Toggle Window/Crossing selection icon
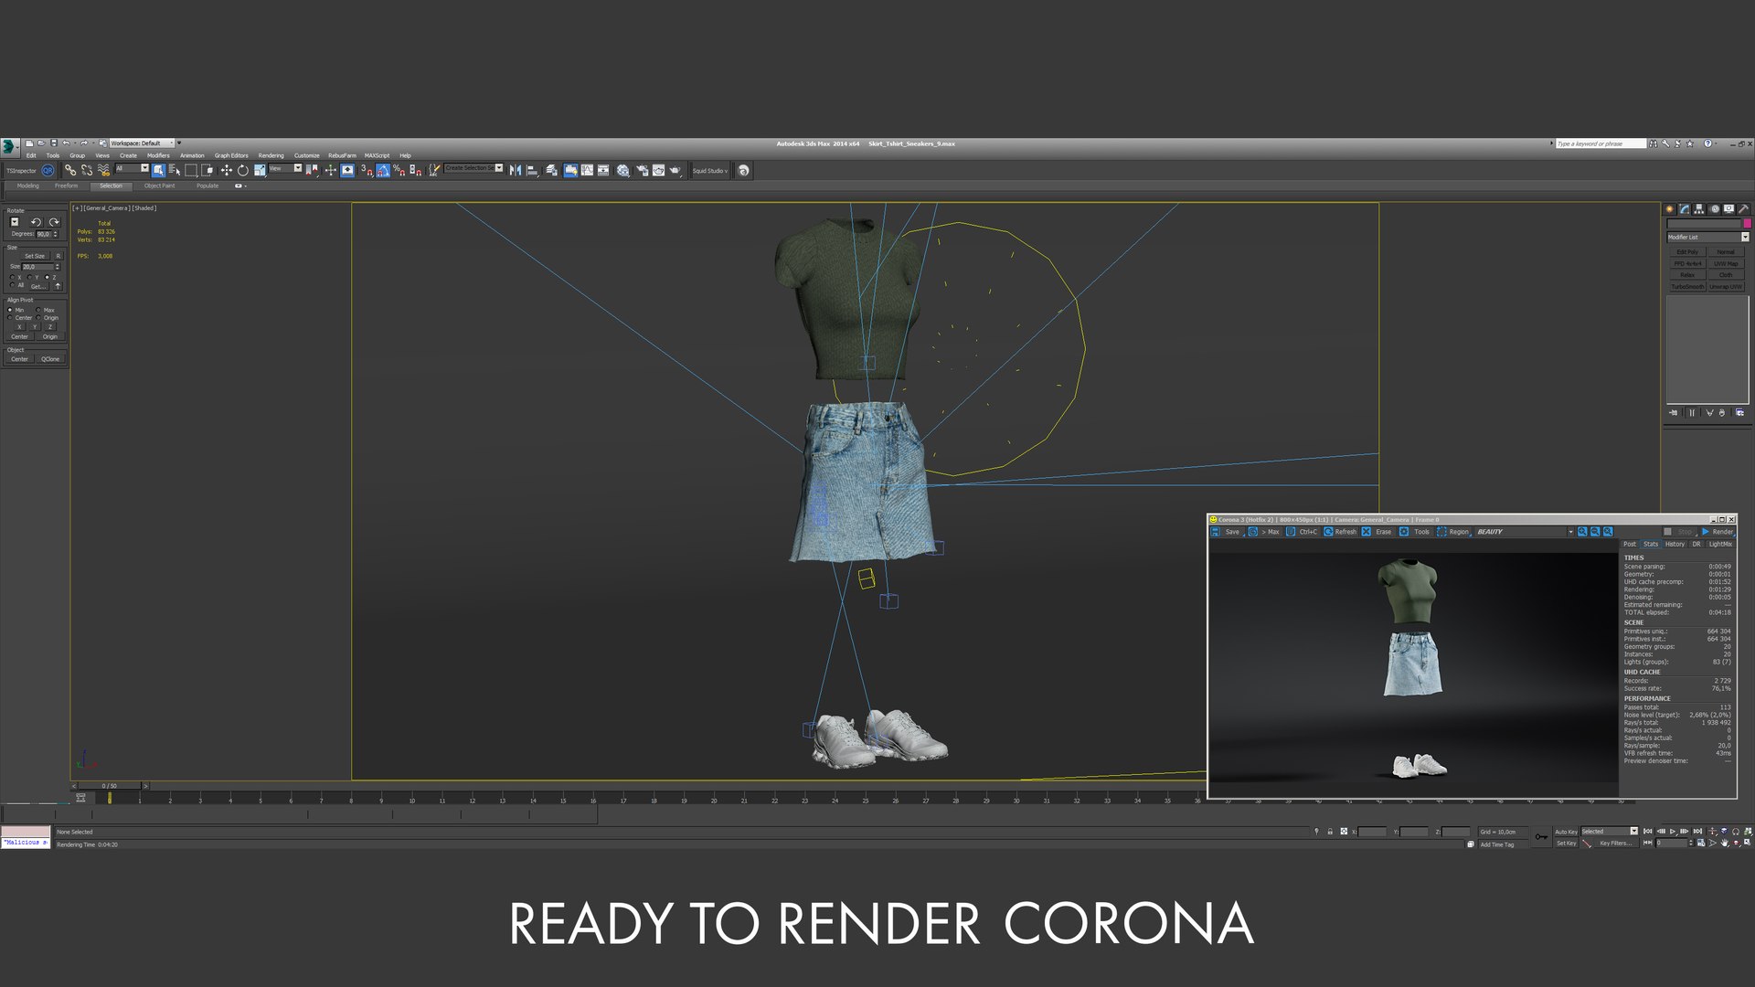Image resolution: width=1755 pixels, height=987 pixels. point(207,171)
